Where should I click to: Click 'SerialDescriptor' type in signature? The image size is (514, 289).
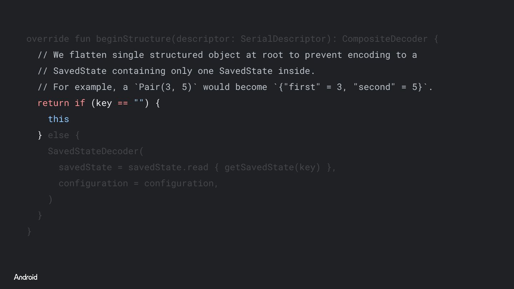point(283,39)
